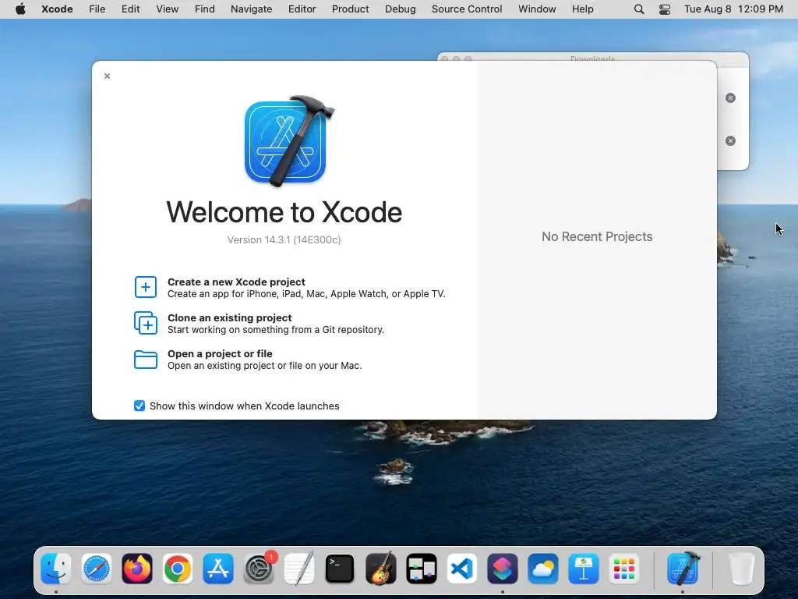Open the File menu
The image size is (798, 599).
(97, 9)
